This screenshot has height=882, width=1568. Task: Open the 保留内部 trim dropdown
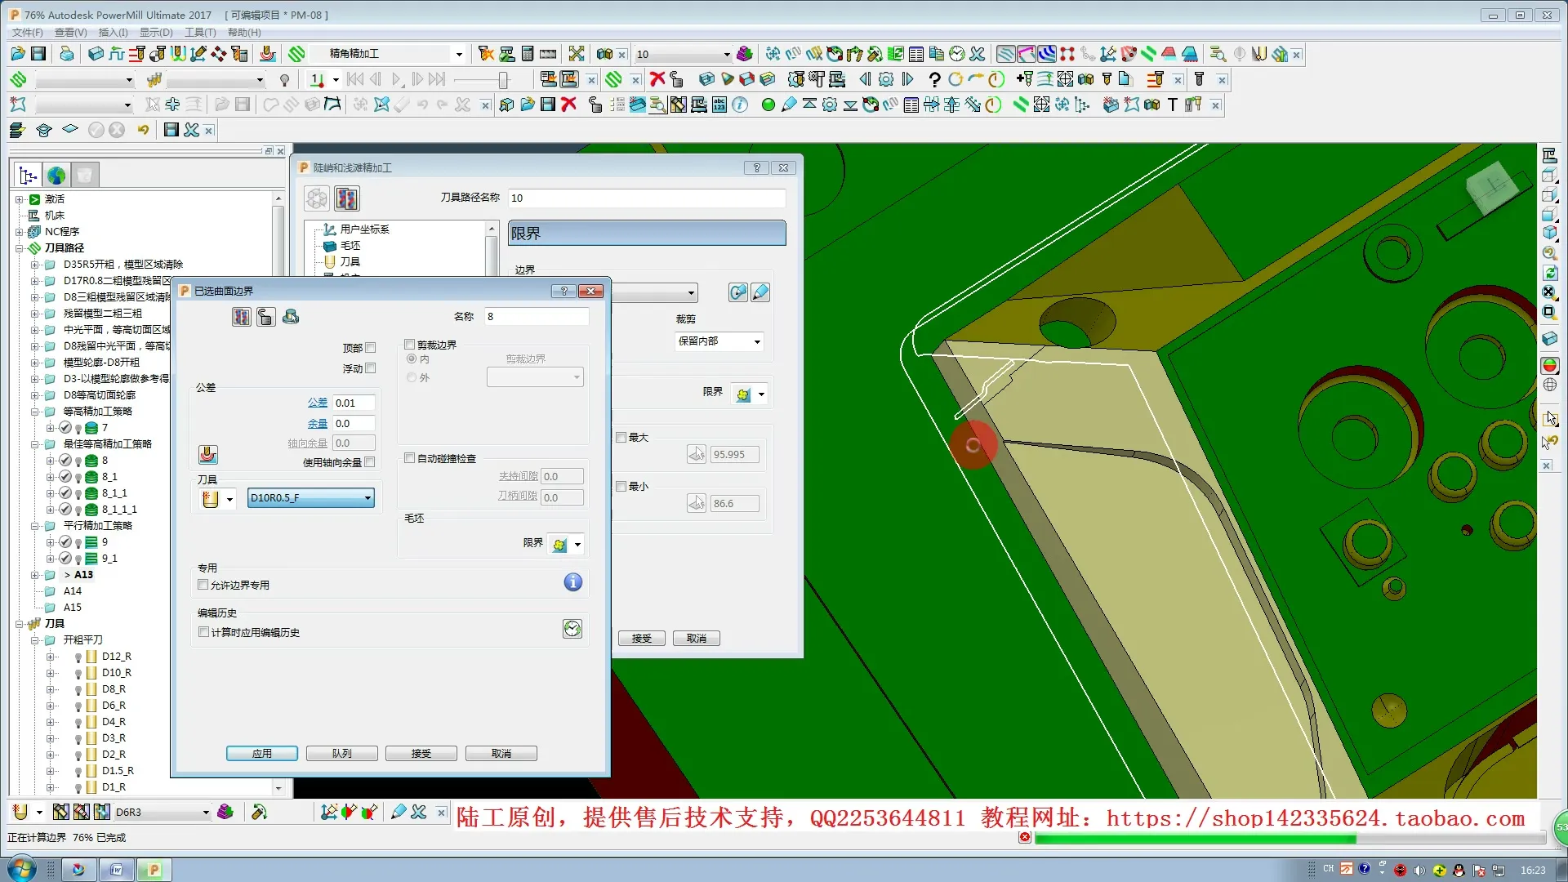756,341
